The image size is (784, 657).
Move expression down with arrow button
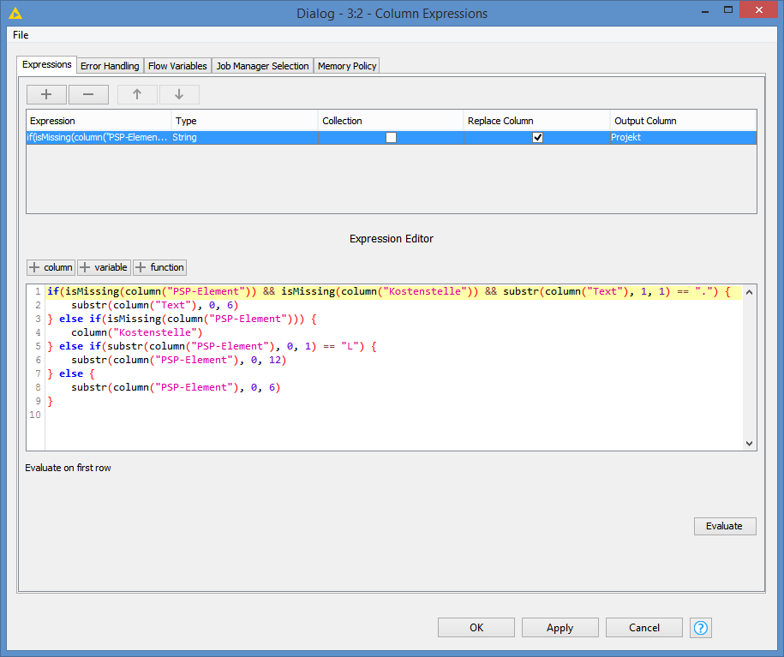pos(179,95)
